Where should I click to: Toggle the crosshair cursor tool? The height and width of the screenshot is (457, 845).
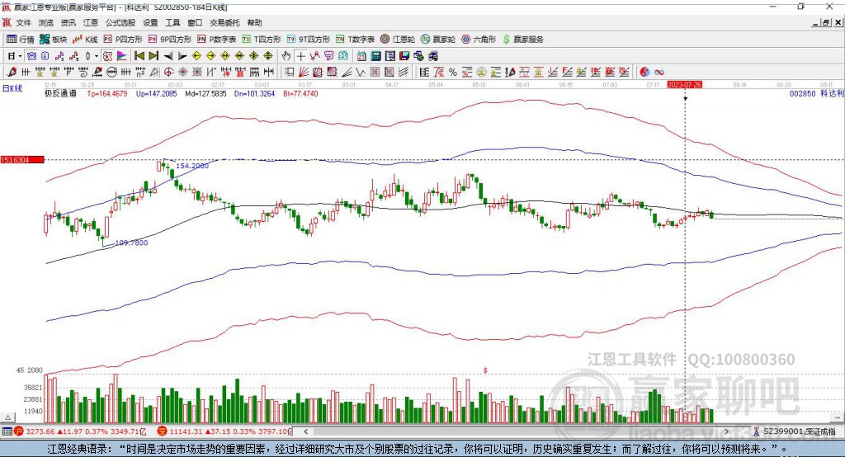point(300,56)
